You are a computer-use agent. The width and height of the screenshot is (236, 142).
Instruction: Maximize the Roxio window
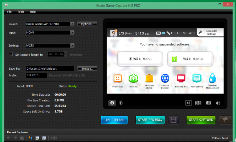(220, 4)
